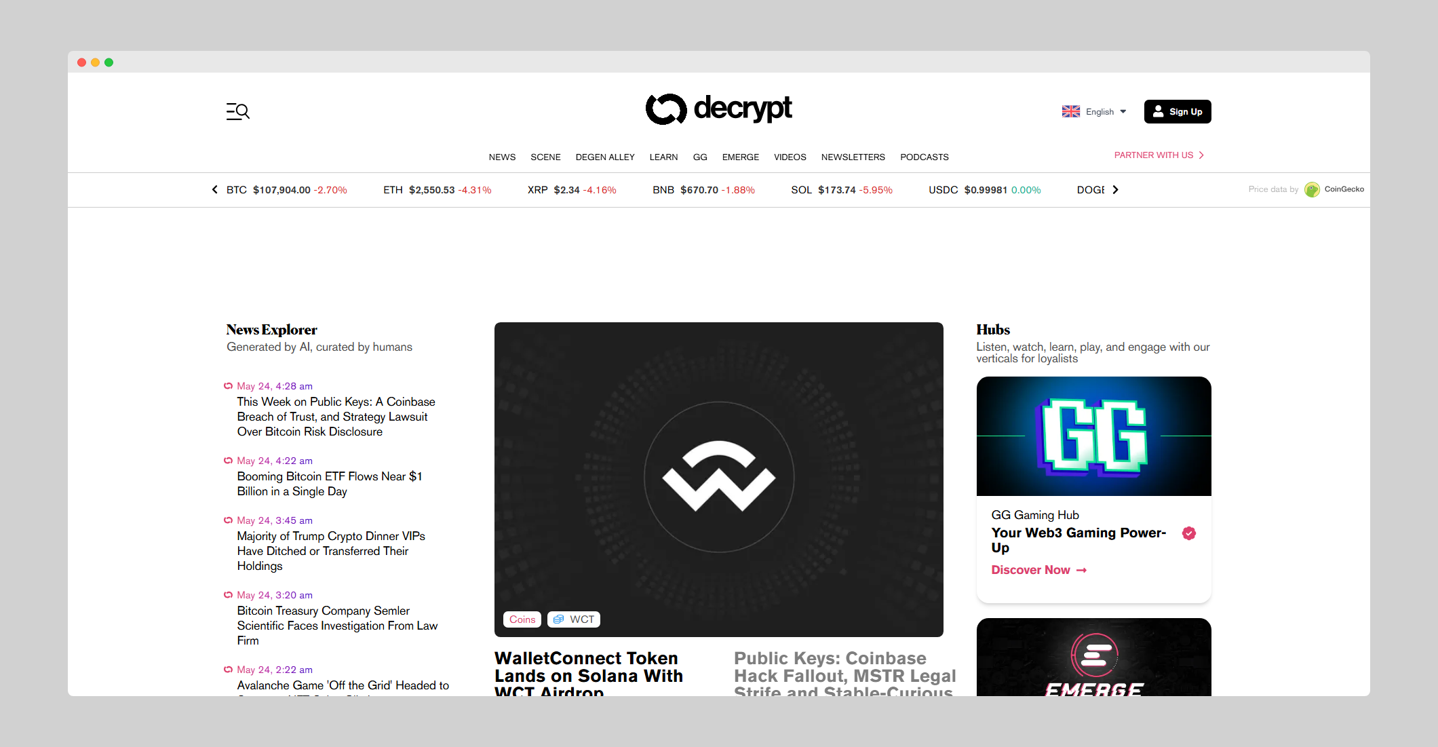Open the search panel using the search icon
This screenshot has height=747, width=1438.
pos(237,111)
